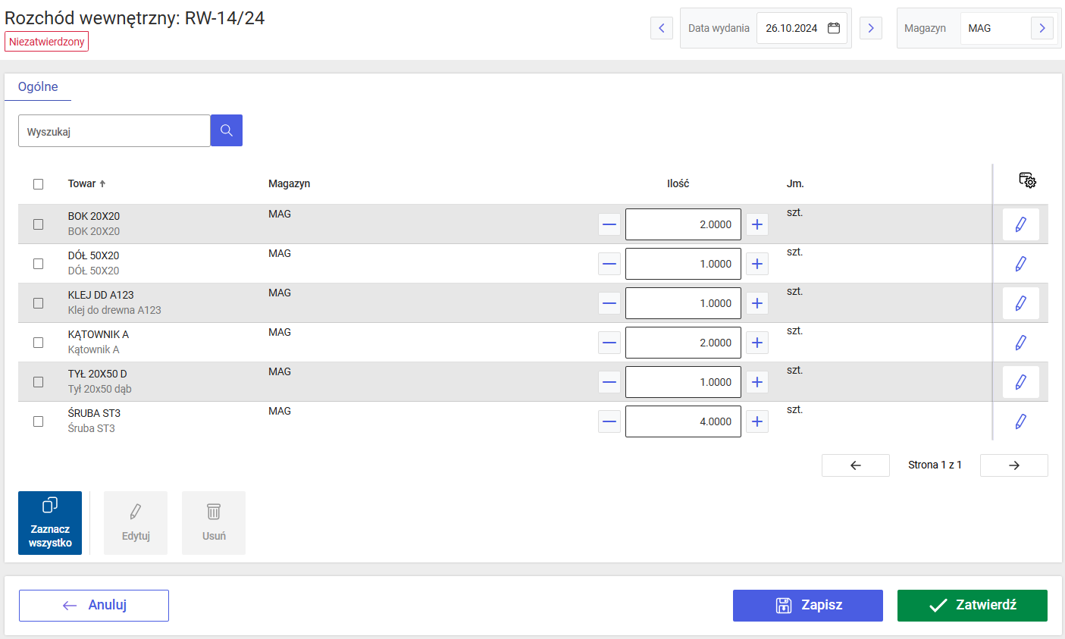Screen dimensions: 1065x639
Task: Decrease quantity for KLEJ DD A123
Action: 609,303
